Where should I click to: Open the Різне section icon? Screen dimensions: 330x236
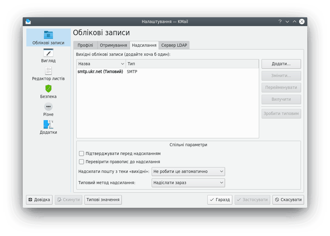48,106
